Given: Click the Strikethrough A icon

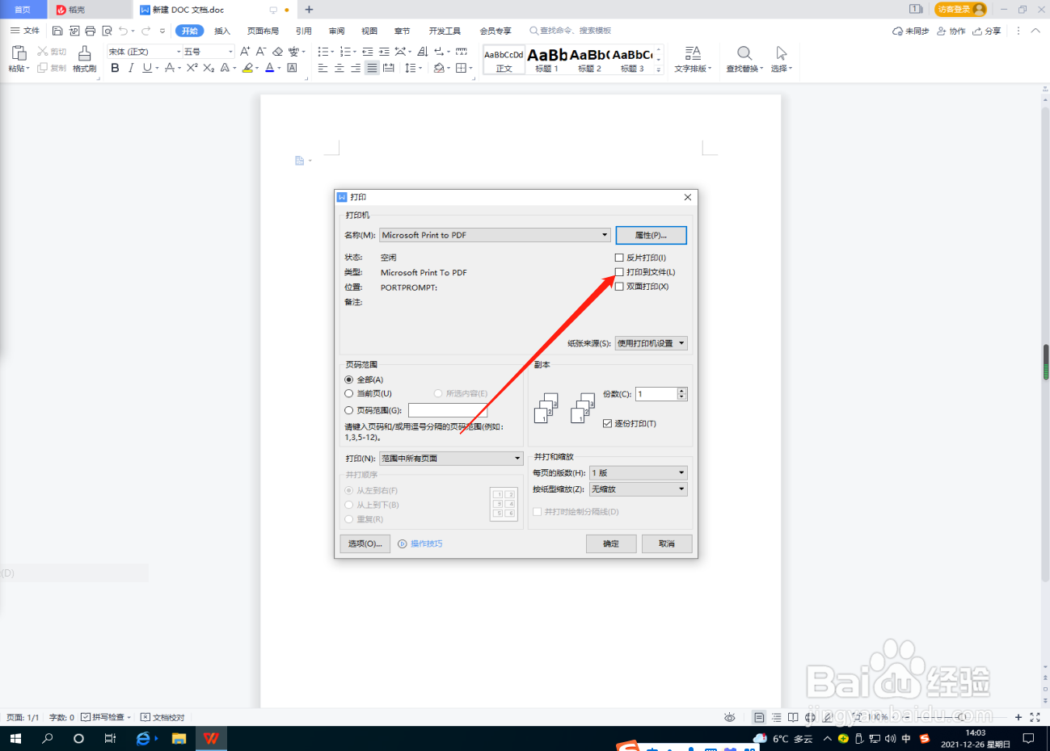Looking at the screenshot, I should 169,68.
